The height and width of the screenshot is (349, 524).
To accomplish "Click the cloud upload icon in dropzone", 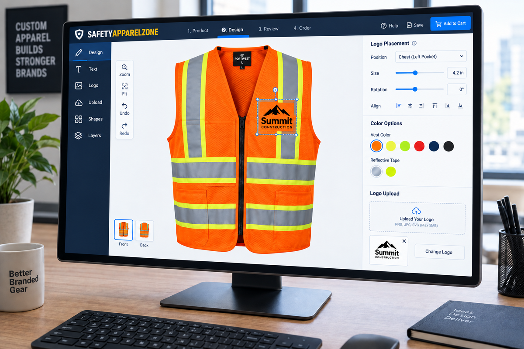I will [417, 211].
